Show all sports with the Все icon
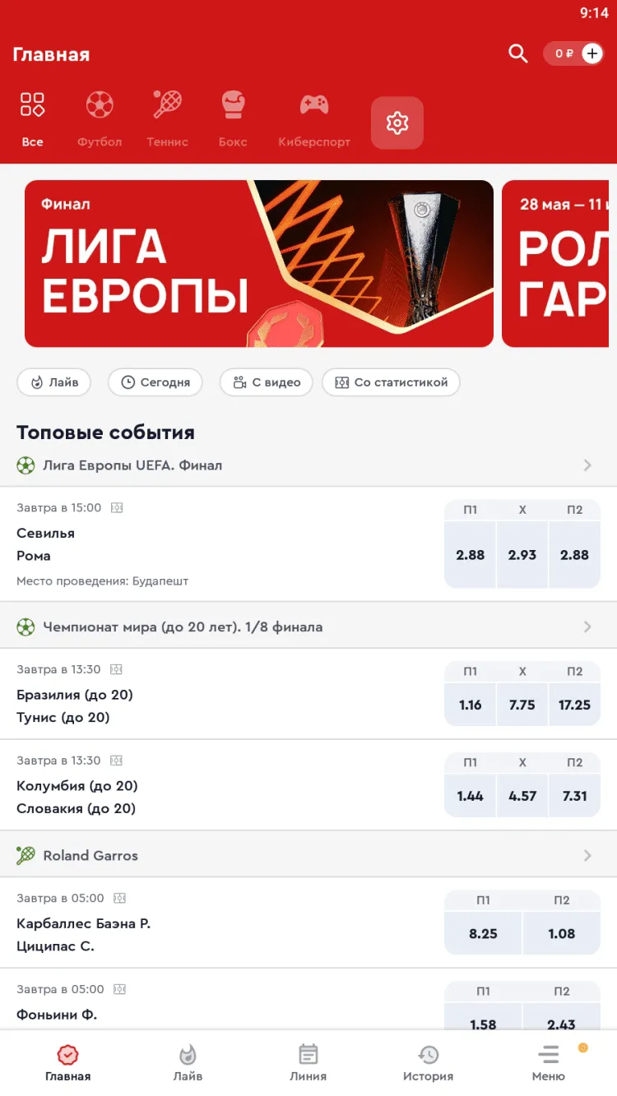This screenshot has height=1096, width=617. click(32, 105)
